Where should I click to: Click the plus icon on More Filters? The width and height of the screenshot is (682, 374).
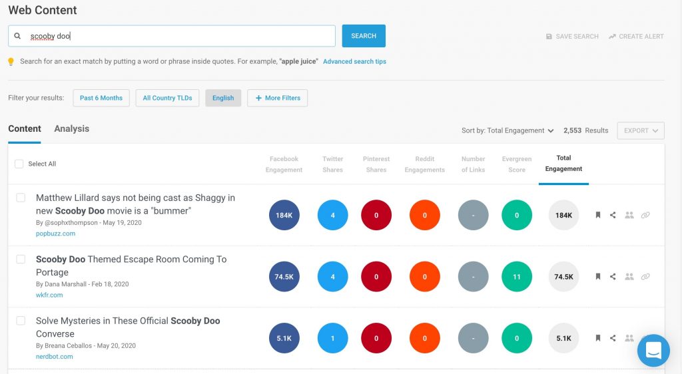pyautogui.click(x=258, y=98)
